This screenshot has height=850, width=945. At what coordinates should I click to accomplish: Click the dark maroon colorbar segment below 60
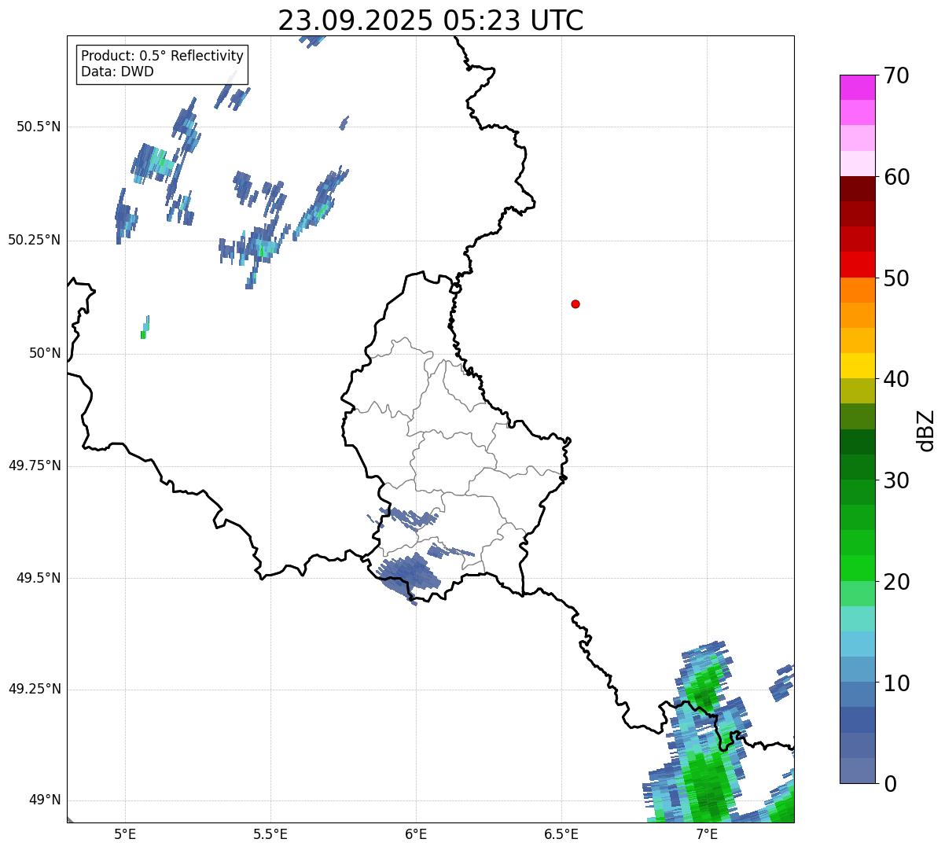[857, 189]
